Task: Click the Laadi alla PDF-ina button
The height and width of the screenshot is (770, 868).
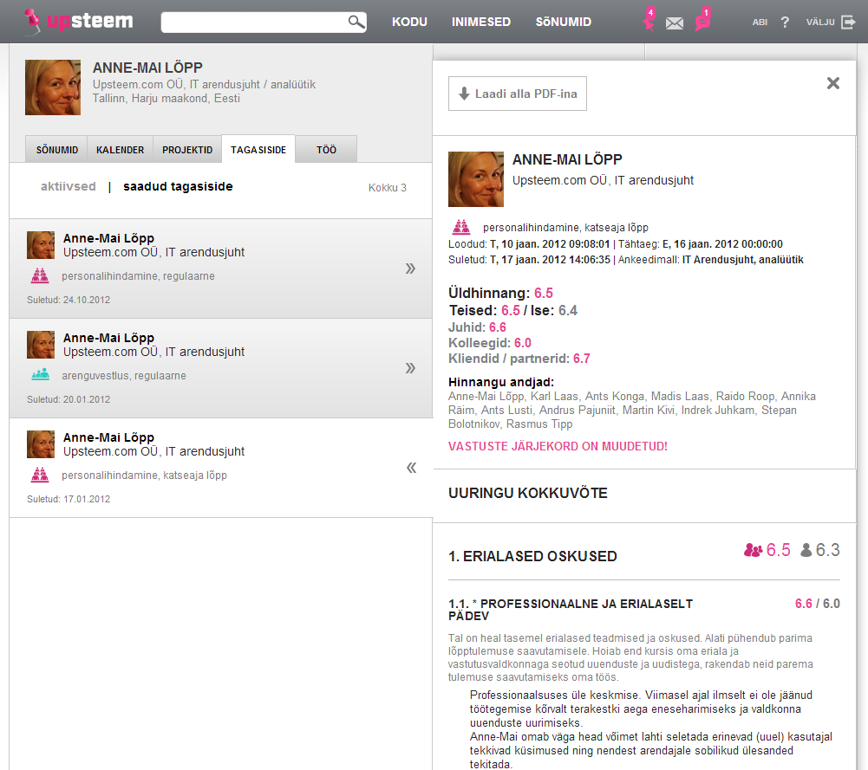Action: (x=518, y=94)
